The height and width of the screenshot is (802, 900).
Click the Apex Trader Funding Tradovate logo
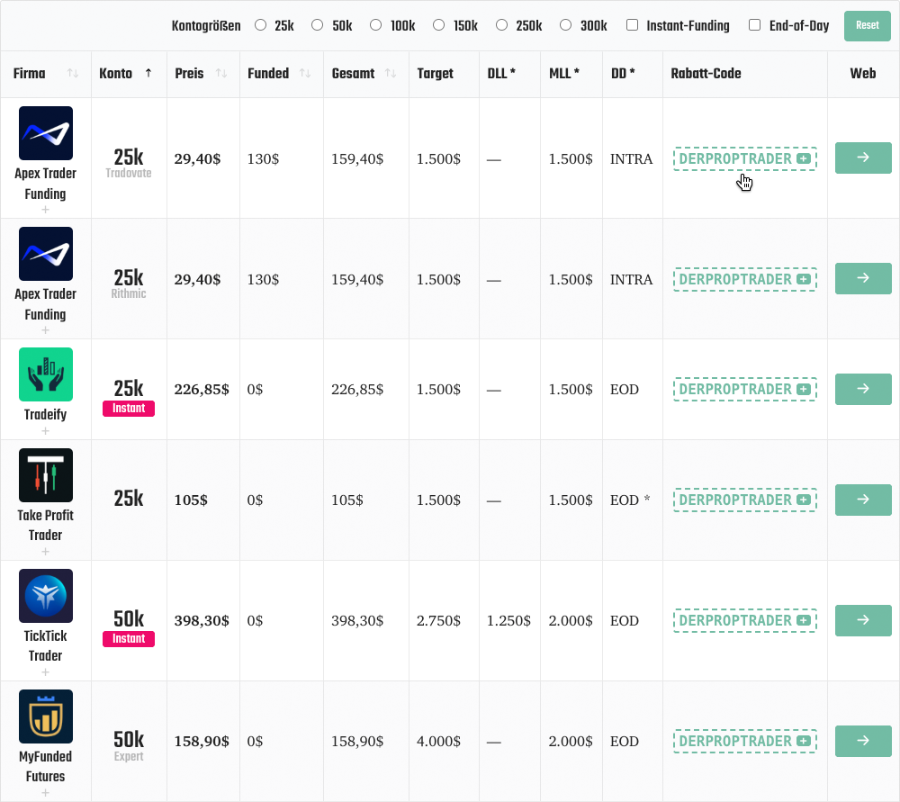[45, 133]
